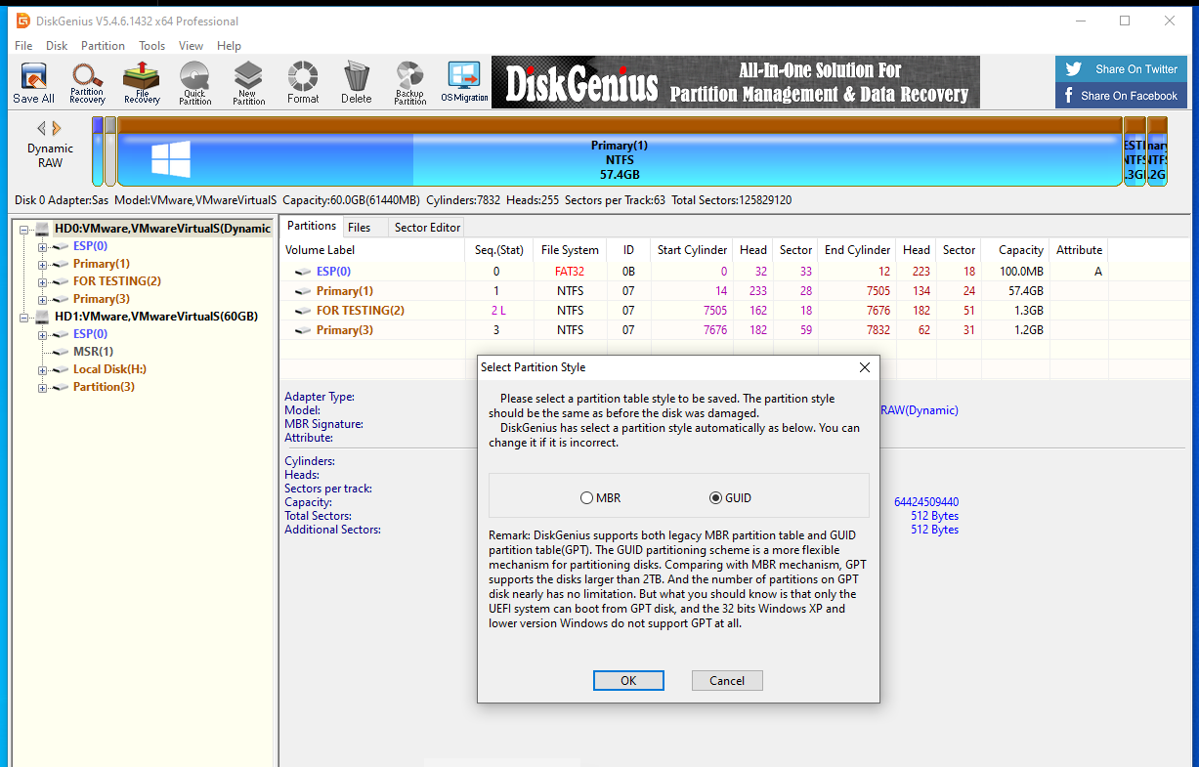Select FOR TESTING(2) in disk tree
The height and width of the screenshot is (767, 1199).
117,281
